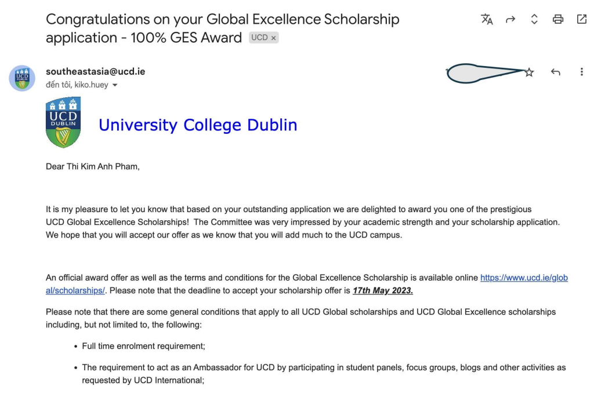Click the email subject title text
The width and height of the screenshot is (594, 394).
pos(222,28)
